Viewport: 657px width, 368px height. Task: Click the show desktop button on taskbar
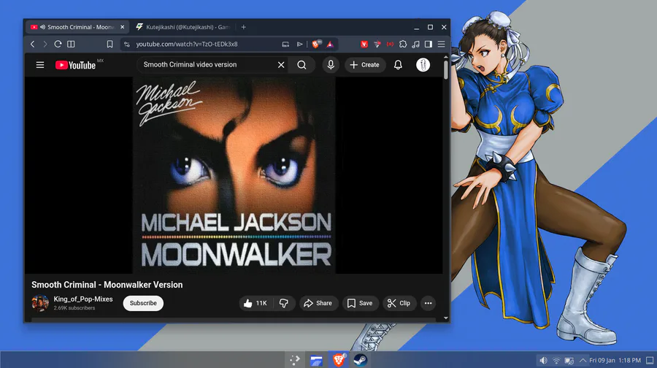pyautogui.click(x=650, y=361)
